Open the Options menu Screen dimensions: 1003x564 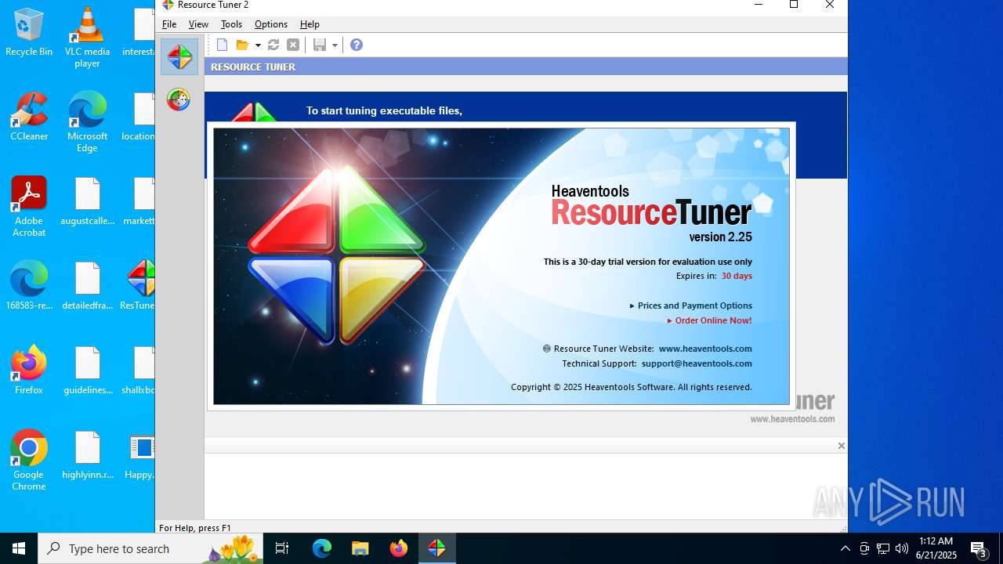click(271, 24)
